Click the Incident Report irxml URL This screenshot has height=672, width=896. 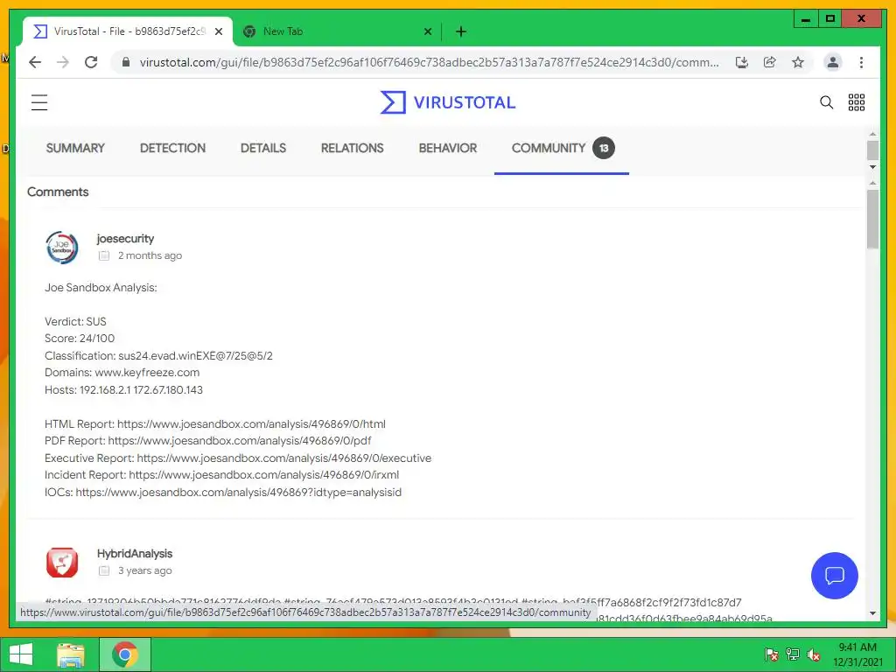tap(264, 475)
